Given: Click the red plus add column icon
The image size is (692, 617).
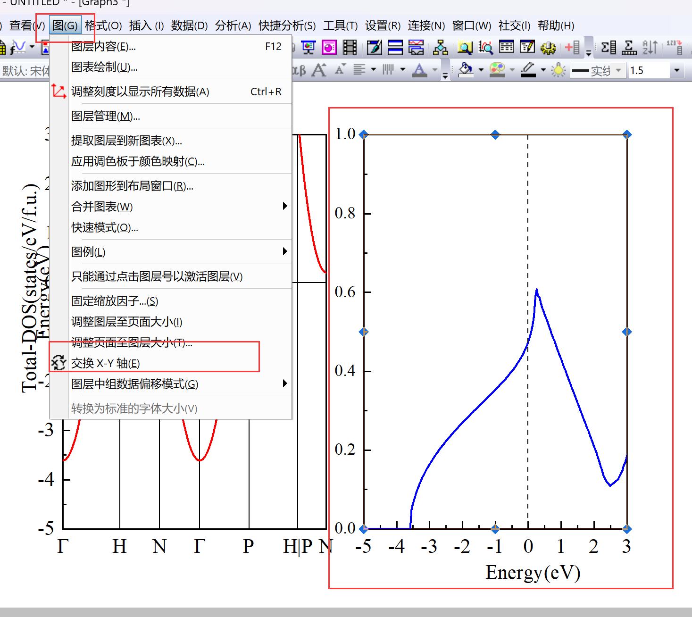Looking at the screenshot, I should (x=572, y=47).
